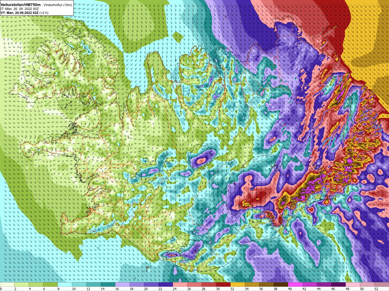Pick the 40–42 m/s magenta legend swatch
This screenshot has height=291, width=389.
(296, 285)
